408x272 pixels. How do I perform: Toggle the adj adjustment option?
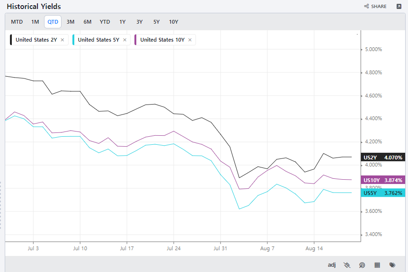click(332, 265)
